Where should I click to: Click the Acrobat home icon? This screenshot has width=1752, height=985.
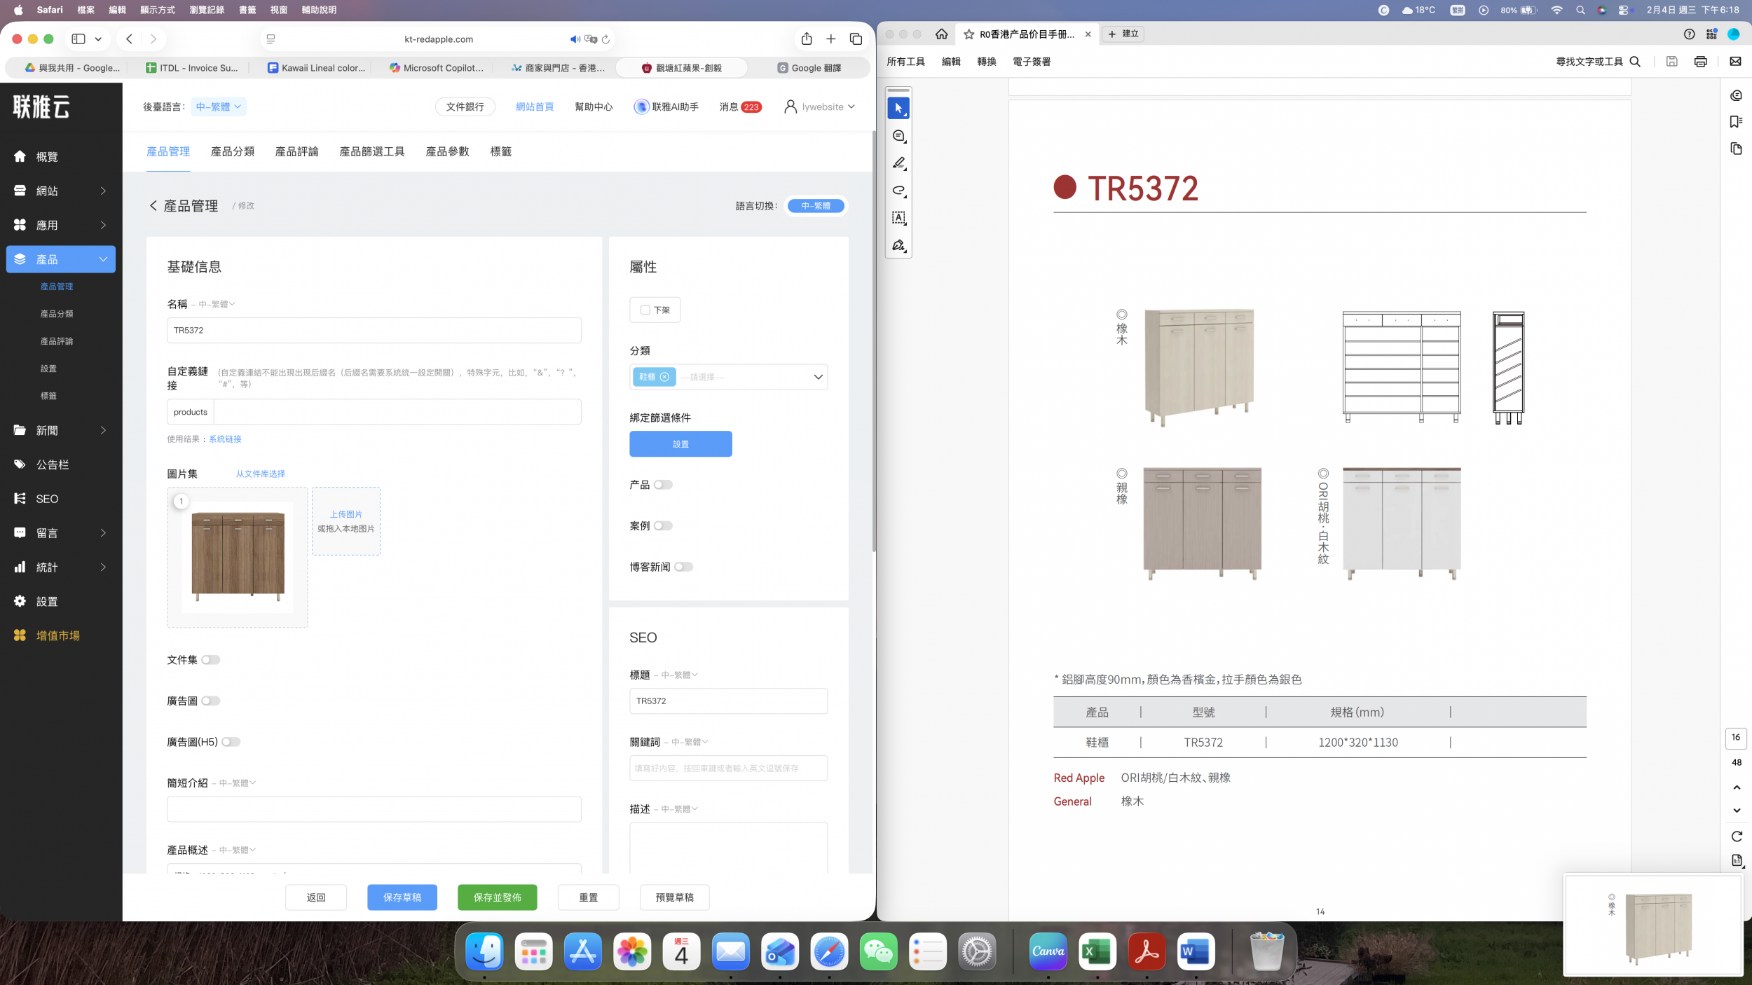[x=941, y=34]
